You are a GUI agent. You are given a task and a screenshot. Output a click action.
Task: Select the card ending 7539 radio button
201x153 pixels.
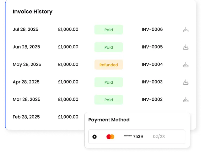95,137
